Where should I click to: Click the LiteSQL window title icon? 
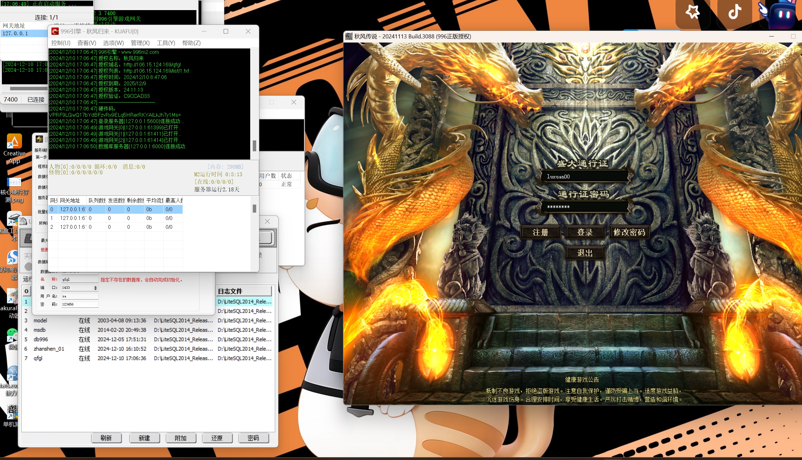(x=23, y=221)
